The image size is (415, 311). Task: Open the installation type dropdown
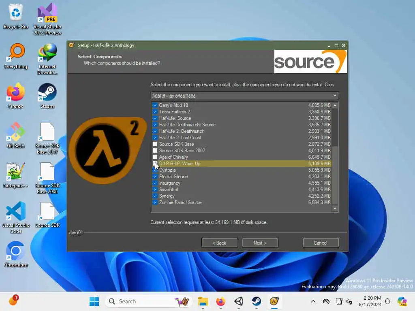(245, 96)
